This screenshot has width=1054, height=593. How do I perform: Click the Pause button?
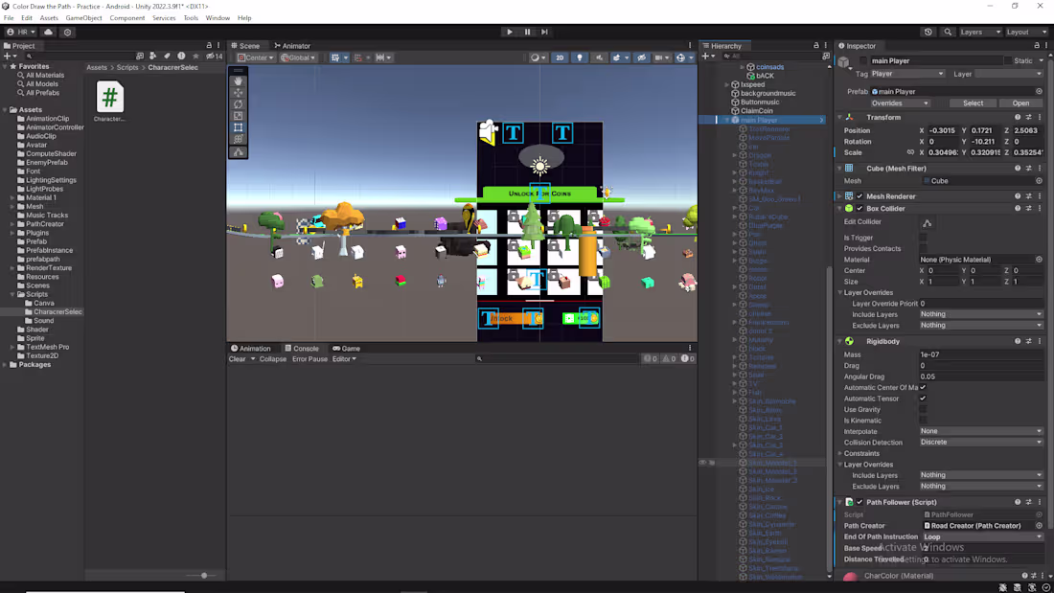pos(527,32)
